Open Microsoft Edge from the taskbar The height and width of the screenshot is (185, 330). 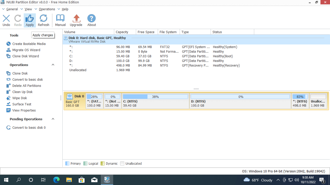56,180
